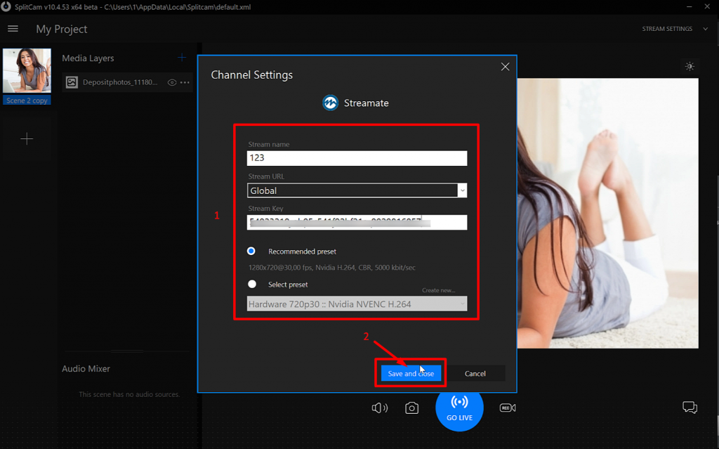
Task: Choose the Select preset radio button
Action: (x=252, y=284)
